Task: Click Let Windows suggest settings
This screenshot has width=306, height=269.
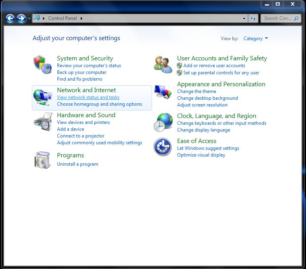Action: (x=208, y=148)
